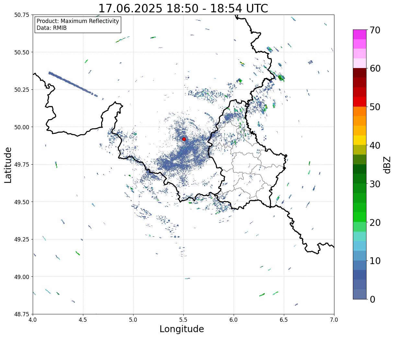Click the colorbar tick label 60

375,68
